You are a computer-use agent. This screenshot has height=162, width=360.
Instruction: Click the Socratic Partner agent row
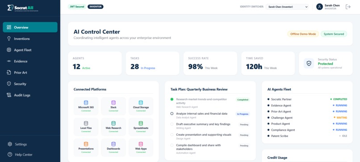click(307, 100)
